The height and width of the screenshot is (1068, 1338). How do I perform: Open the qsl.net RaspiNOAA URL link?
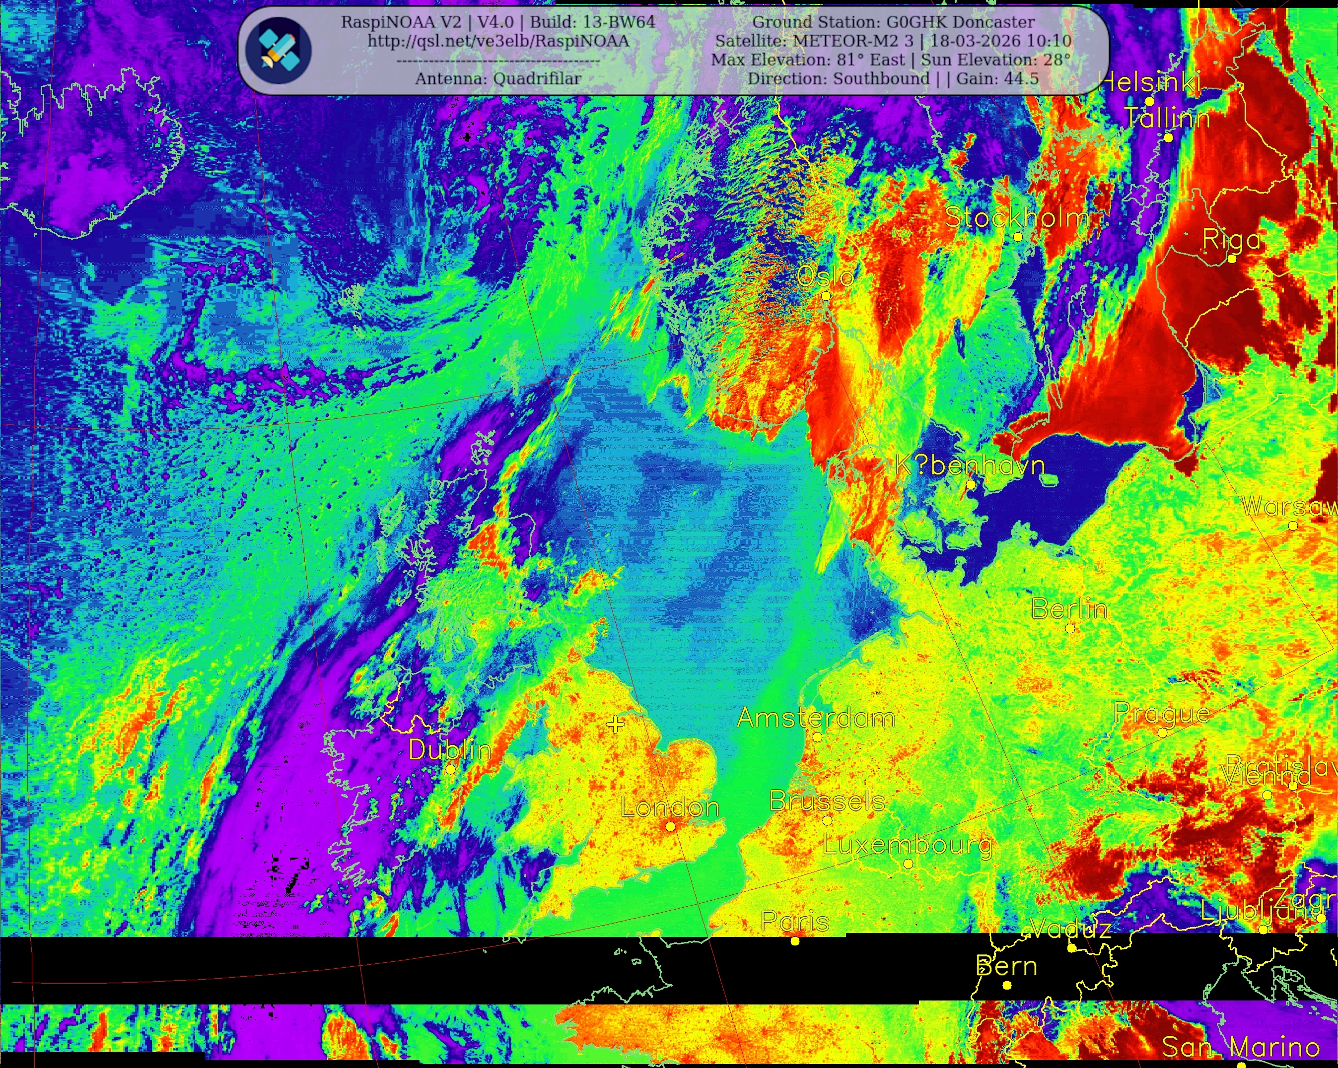pyautogui.click(x=498, y=41)
